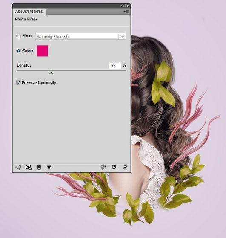Toggle adjustment layer visibility eye icon
Viewport: 226px width, 238px height.
pyautogui.click(x=49, y=167)
